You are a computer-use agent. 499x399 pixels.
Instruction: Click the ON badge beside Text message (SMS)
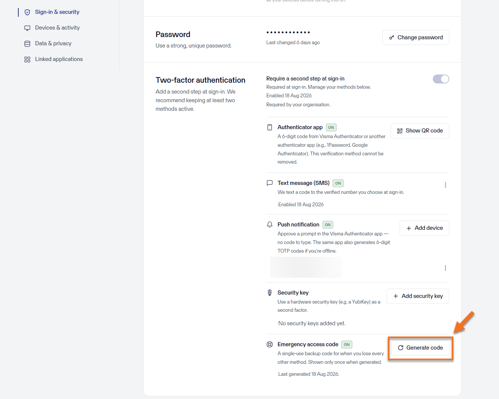tap(338, 183)
